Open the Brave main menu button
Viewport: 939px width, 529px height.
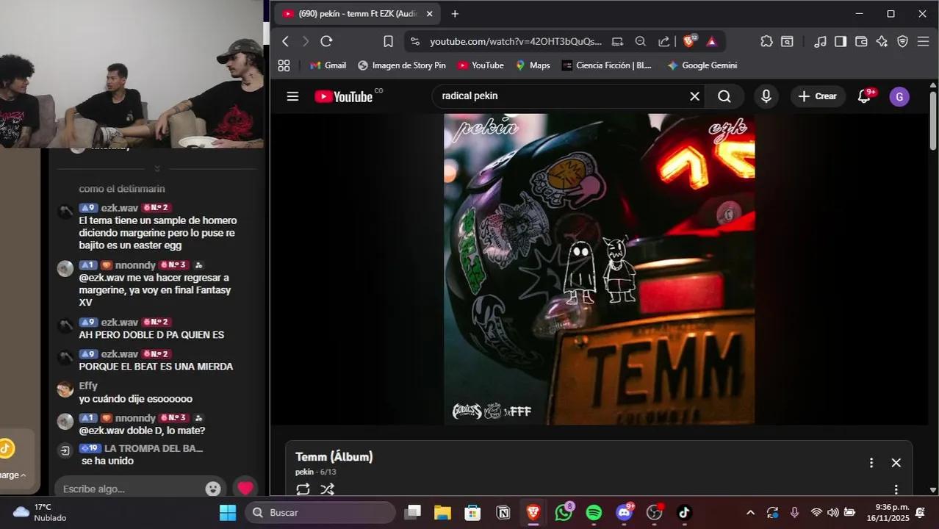coord(924,41)
